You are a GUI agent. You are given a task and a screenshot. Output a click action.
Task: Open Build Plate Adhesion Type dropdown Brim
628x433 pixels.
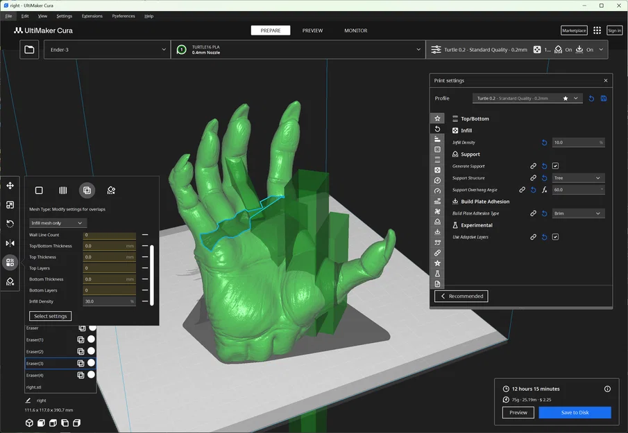coord(578,213)
